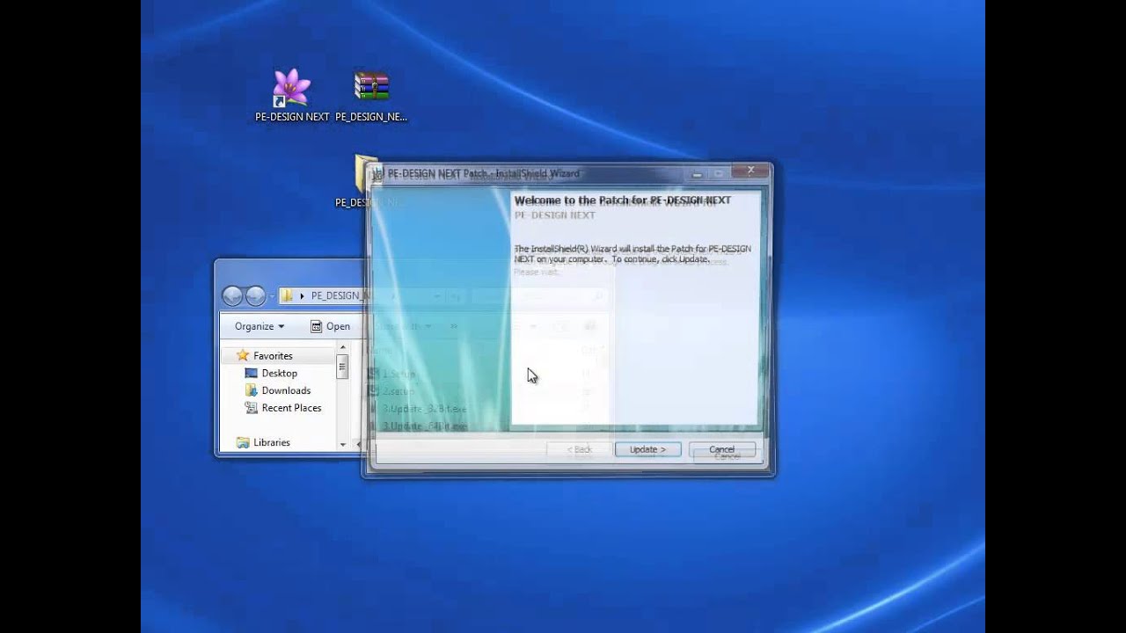Open the Organize dropdown menu
1126x633 pixels.
click(x=260, y=326)
